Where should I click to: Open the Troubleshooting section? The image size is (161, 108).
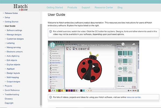[x=12, y=94]
